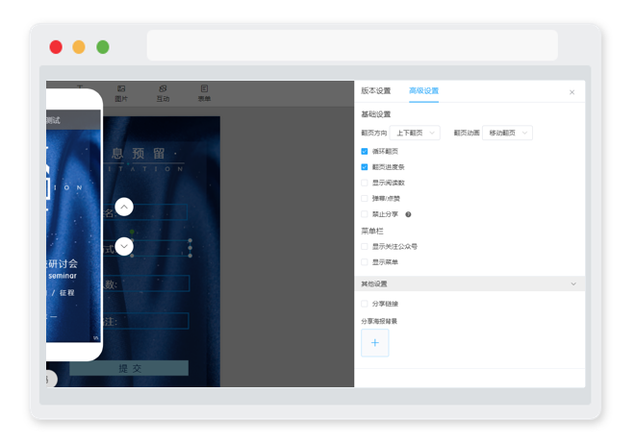Enable the 弹幕/点赞 checkbox
The height and width of the screenshot is (442, 635).
pos(365,199)
